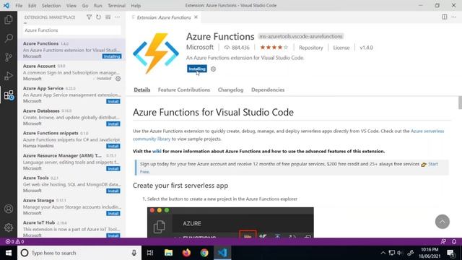This screenshot has width=462, height=260.
Task: Install Azure Functions snippets extension
Action: click(x=113, y=146)
